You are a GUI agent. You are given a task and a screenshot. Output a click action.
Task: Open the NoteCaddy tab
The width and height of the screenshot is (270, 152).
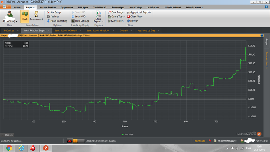coord(135,7)
